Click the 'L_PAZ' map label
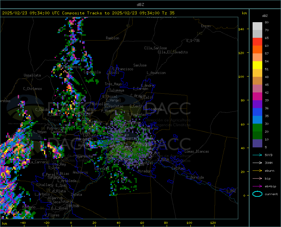The height and width of the screenshot is (227, 281). point(231,191)
